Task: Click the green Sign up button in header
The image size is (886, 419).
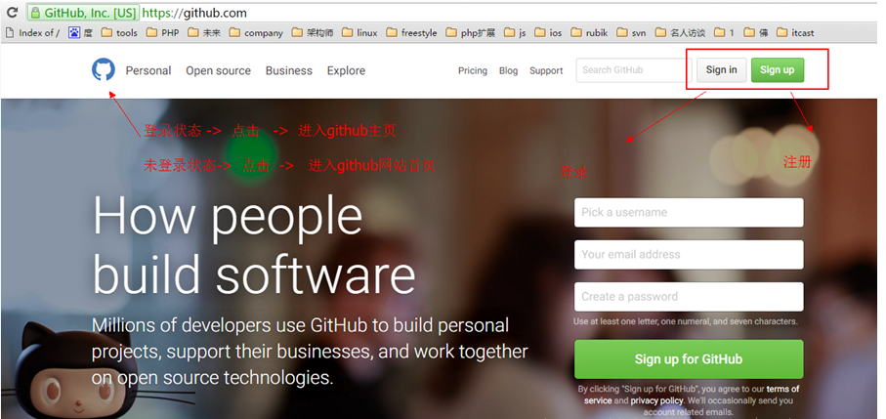Action: pos(777,70)
